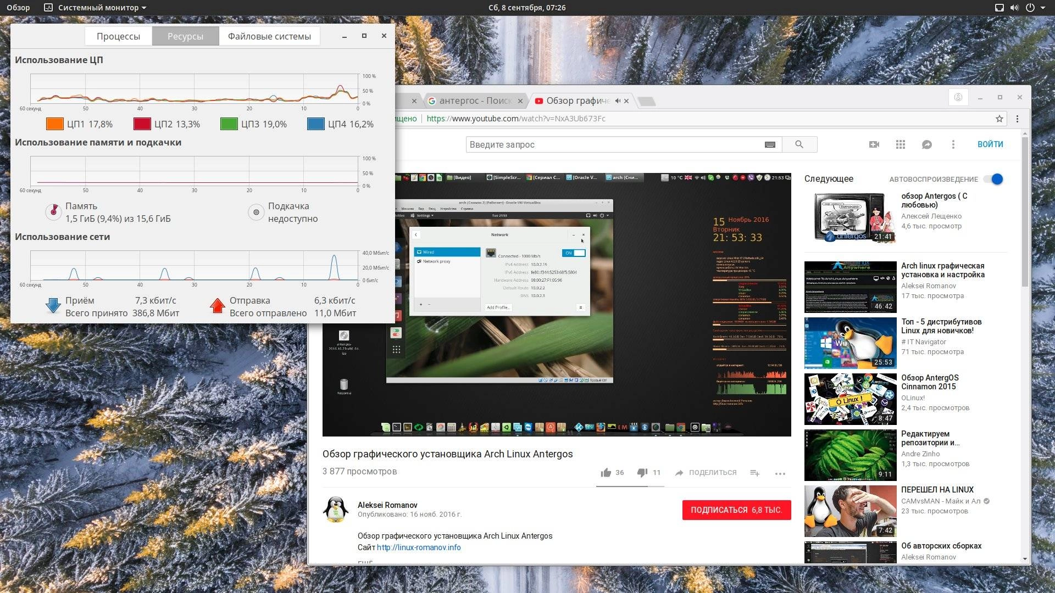Click the channel penguin avatar
The image size is (1055, 593).
tap(336, 510)
